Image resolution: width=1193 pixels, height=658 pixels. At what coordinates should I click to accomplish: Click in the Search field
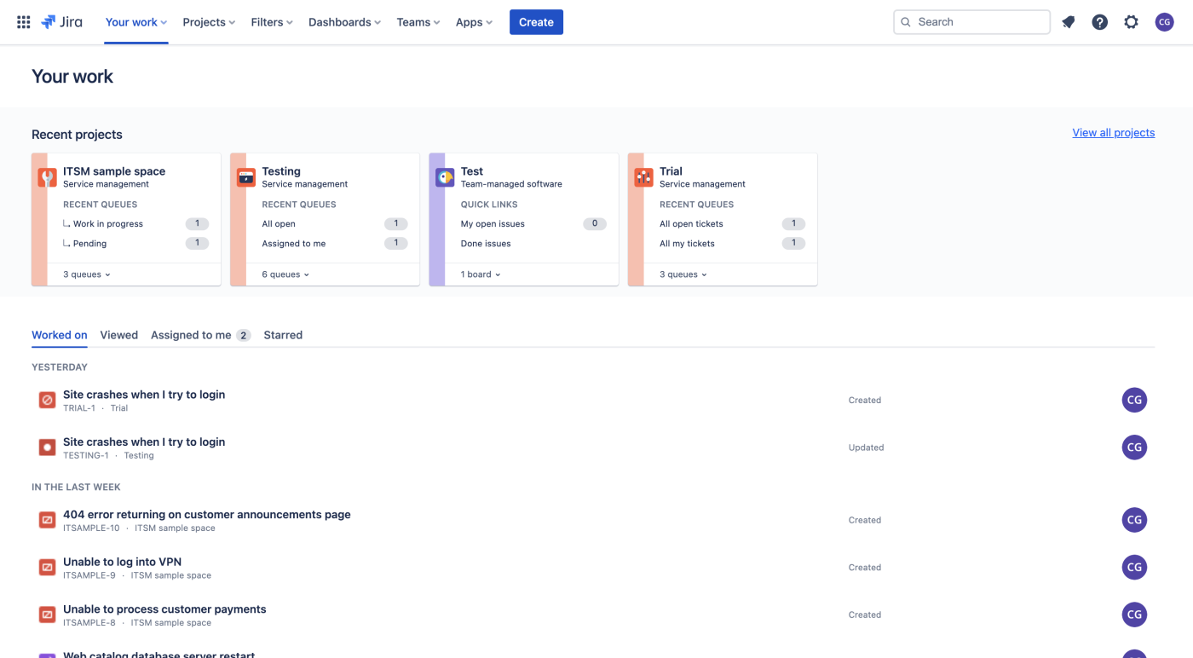point(971,22)
